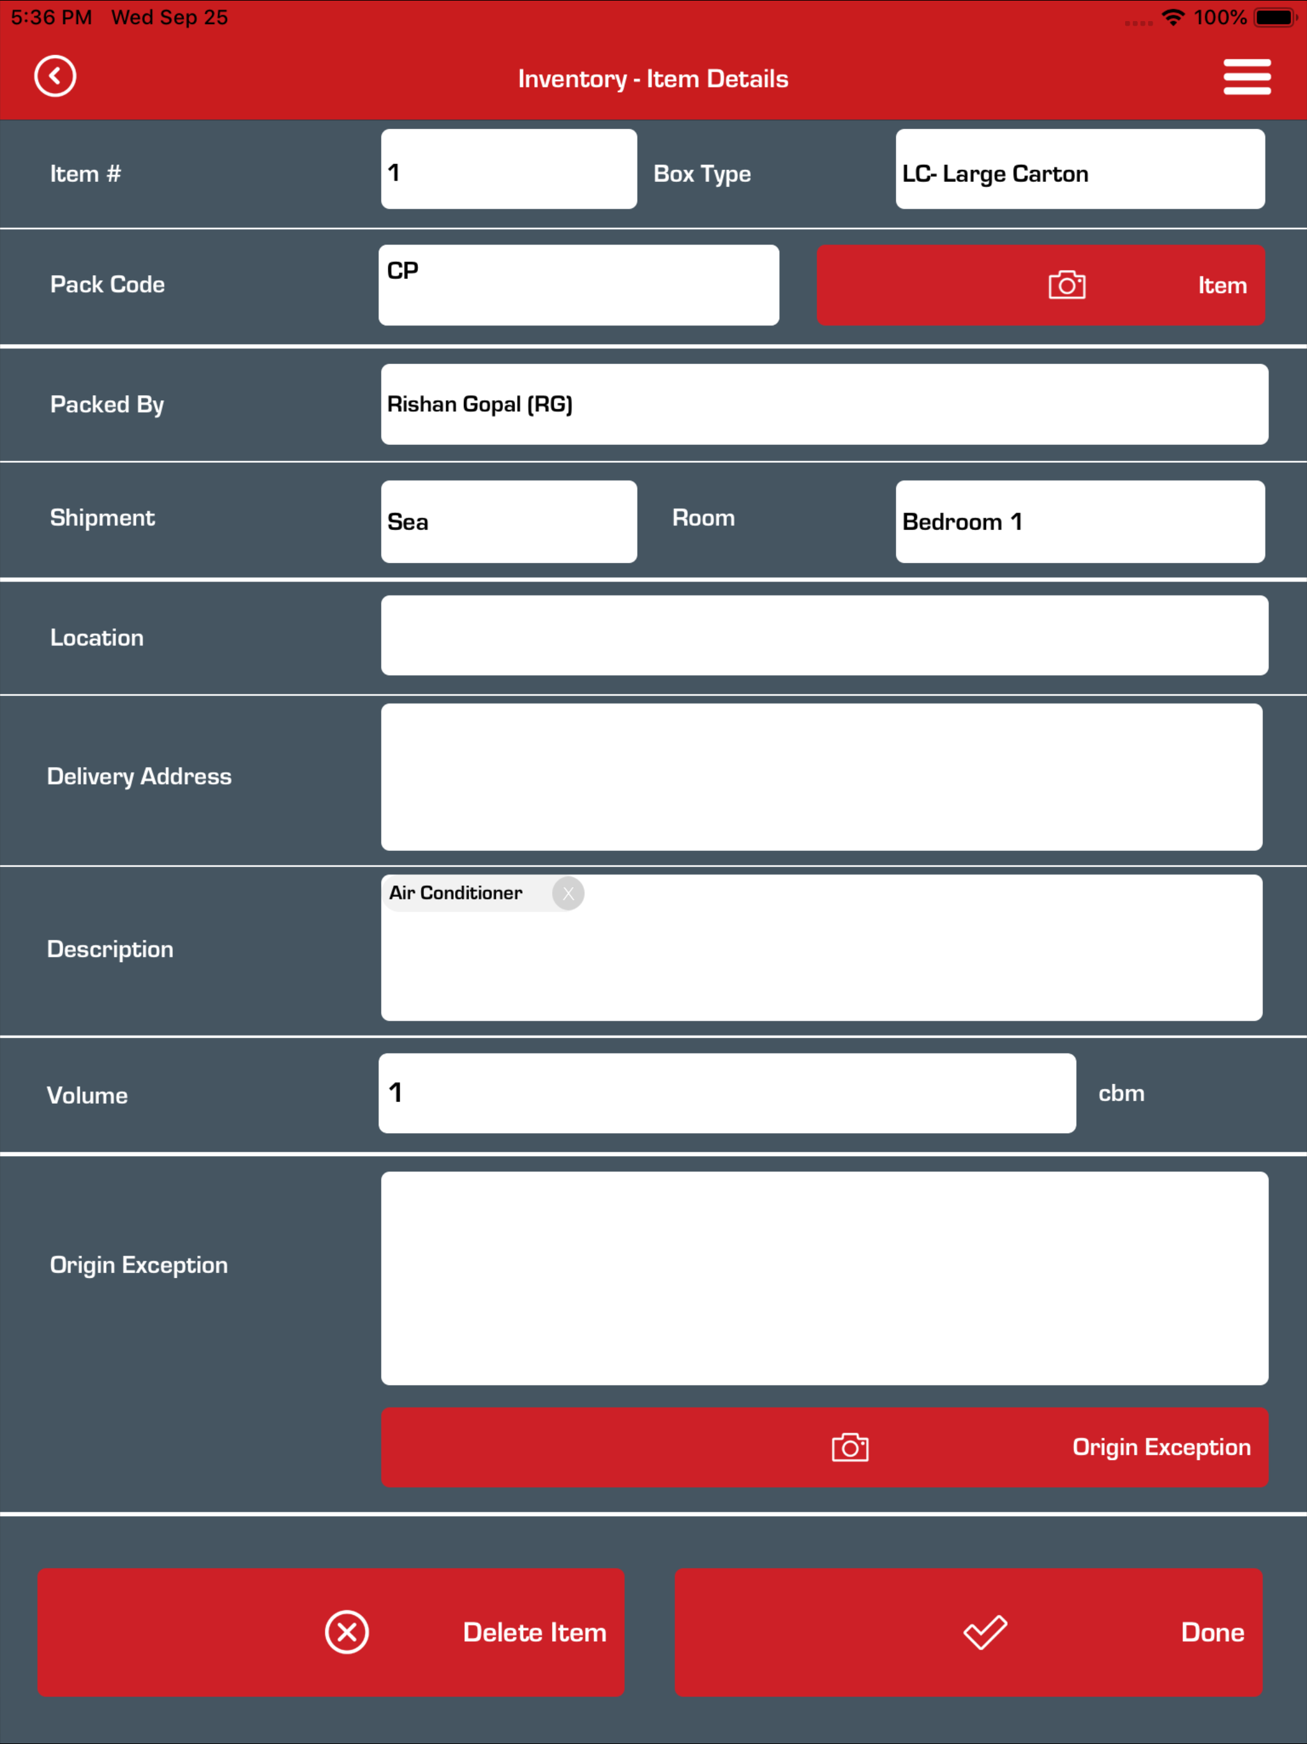Tap the back arrow icon
This screenshot has width=1307, height=1744.
(55, 77)
